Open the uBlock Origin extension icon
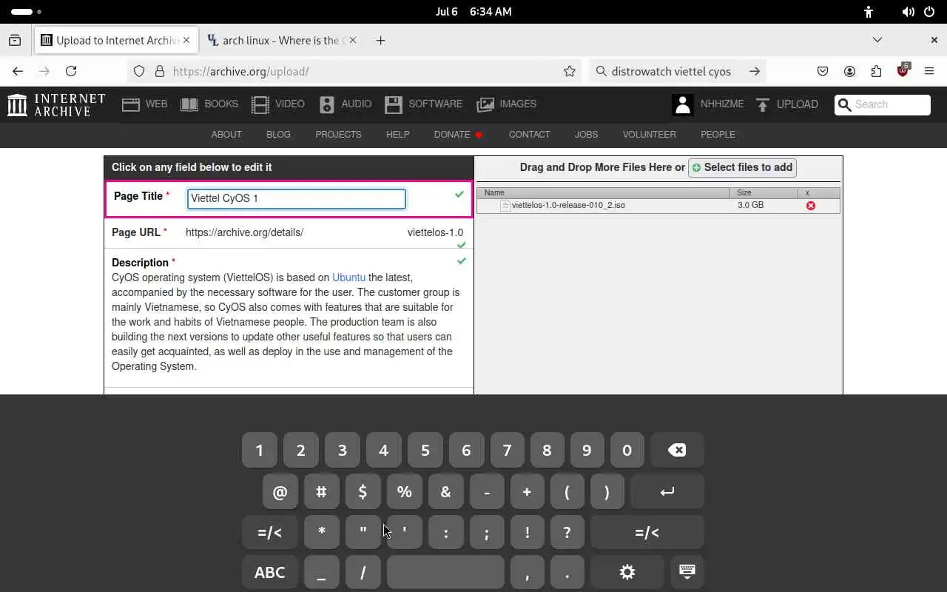Image resolution: width=947 pixels, height=592 pixels. click(x=903, y=70)
